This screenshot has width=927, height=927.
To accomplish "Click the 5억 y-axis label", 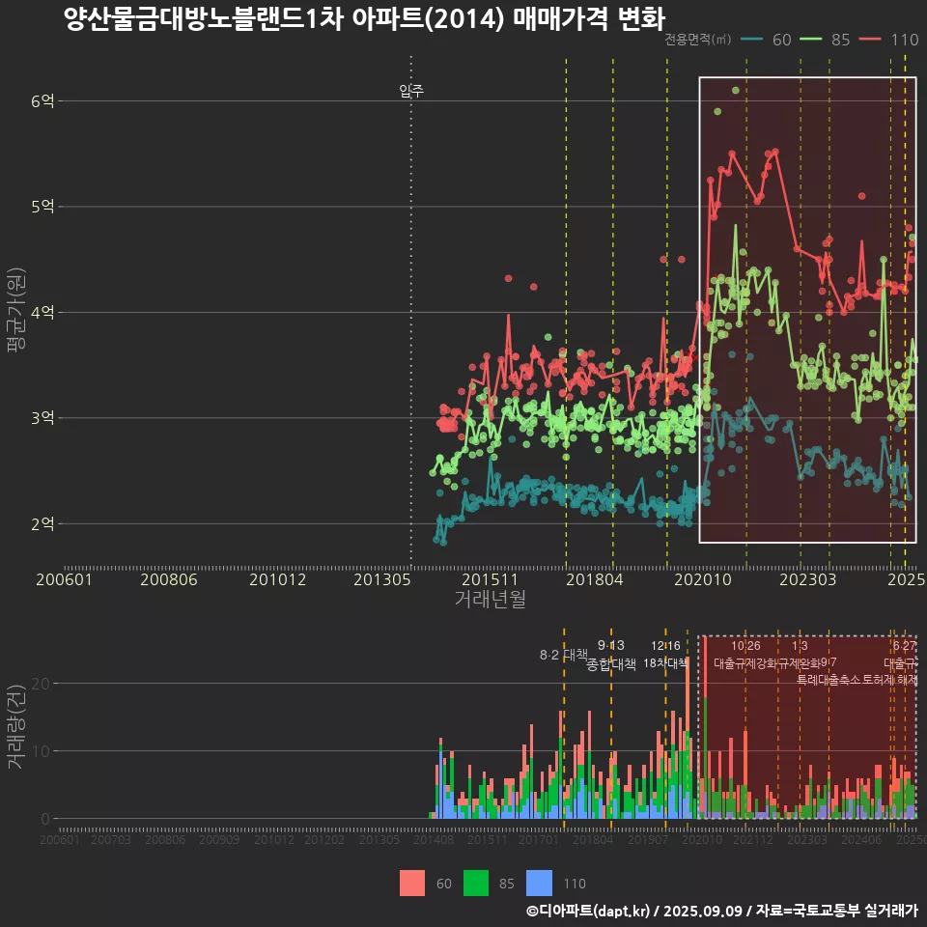I will click(x=42, y=207).
